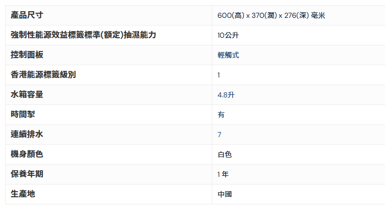385x210 pixels.
Task: Select the 10公升 capacity value
Action: pyautogui.click(x=228, y=35)
